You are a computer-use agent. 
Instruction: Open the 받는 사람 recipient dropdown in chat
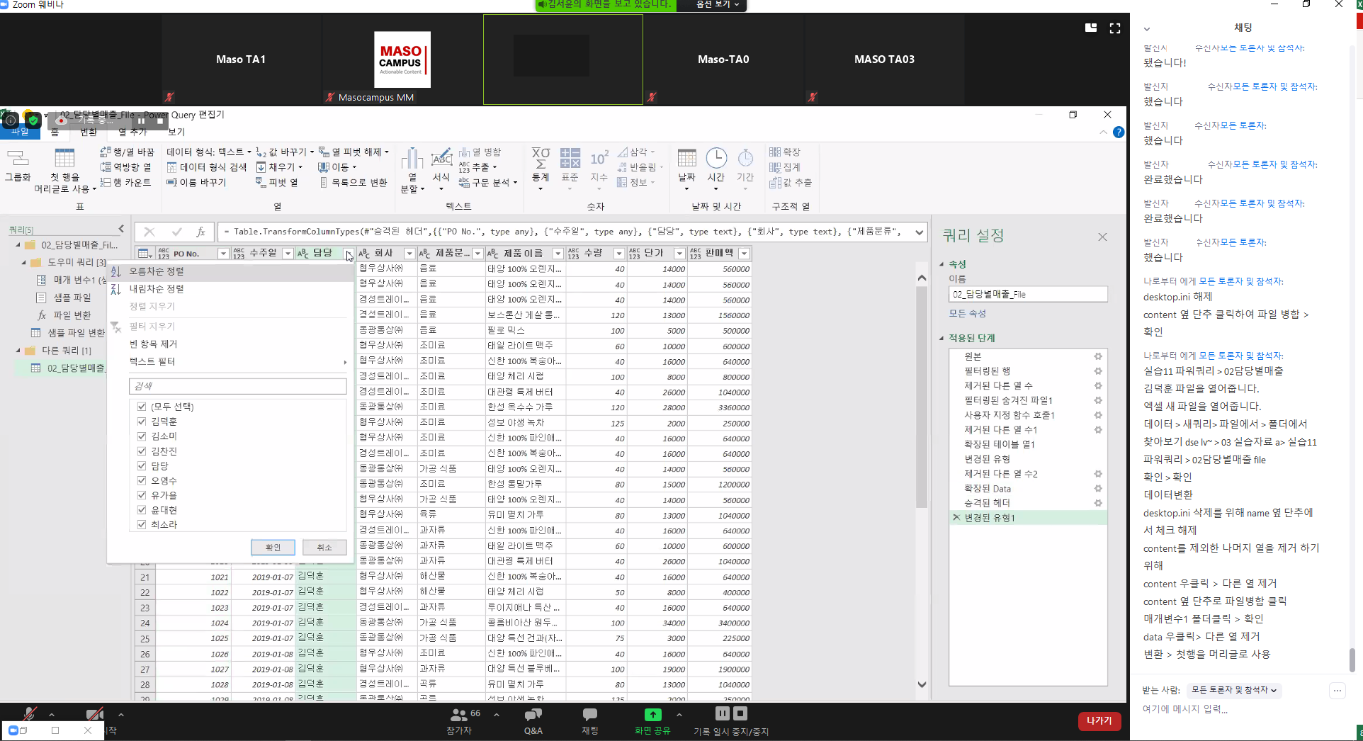coord(1233,690)
